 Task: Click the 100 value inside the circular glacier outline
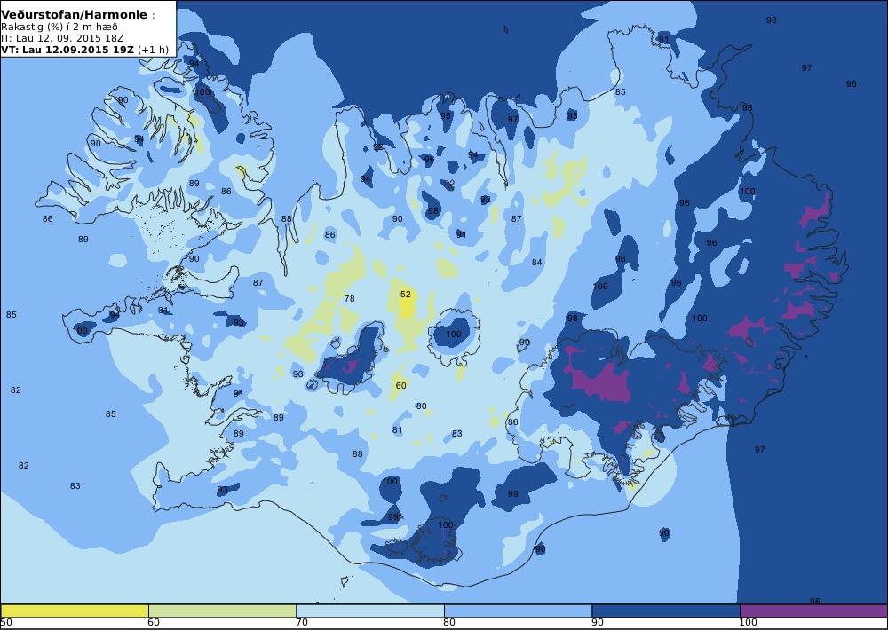pos(454,334)
